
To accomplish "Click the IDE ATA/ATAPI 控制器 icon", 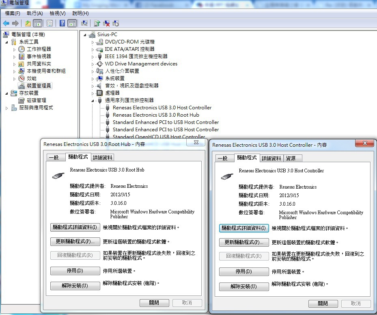I will click(x=99, y=49).
